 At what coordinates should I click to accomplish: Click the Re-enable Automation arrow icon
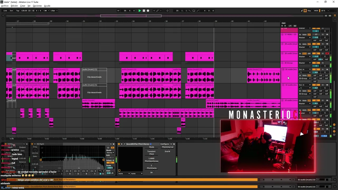pos(161,11)
